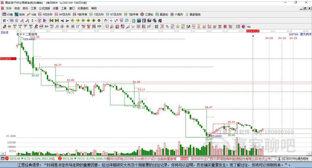Open the 文件 menu
Screen dimensions: 312x168
(x=9, y=8)
